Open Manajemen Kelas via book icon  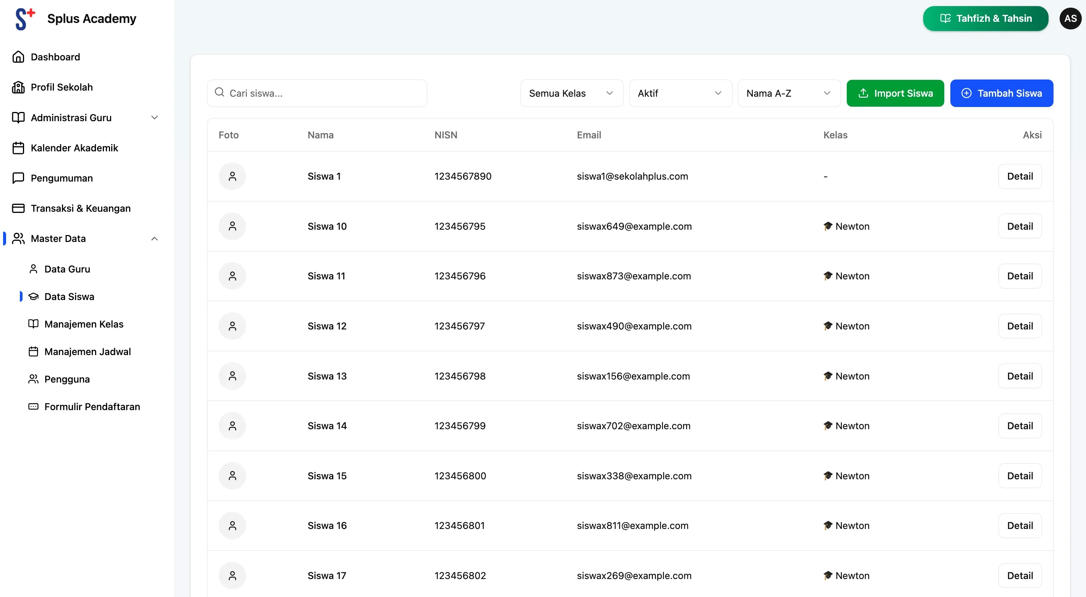(x=33, y=324)
